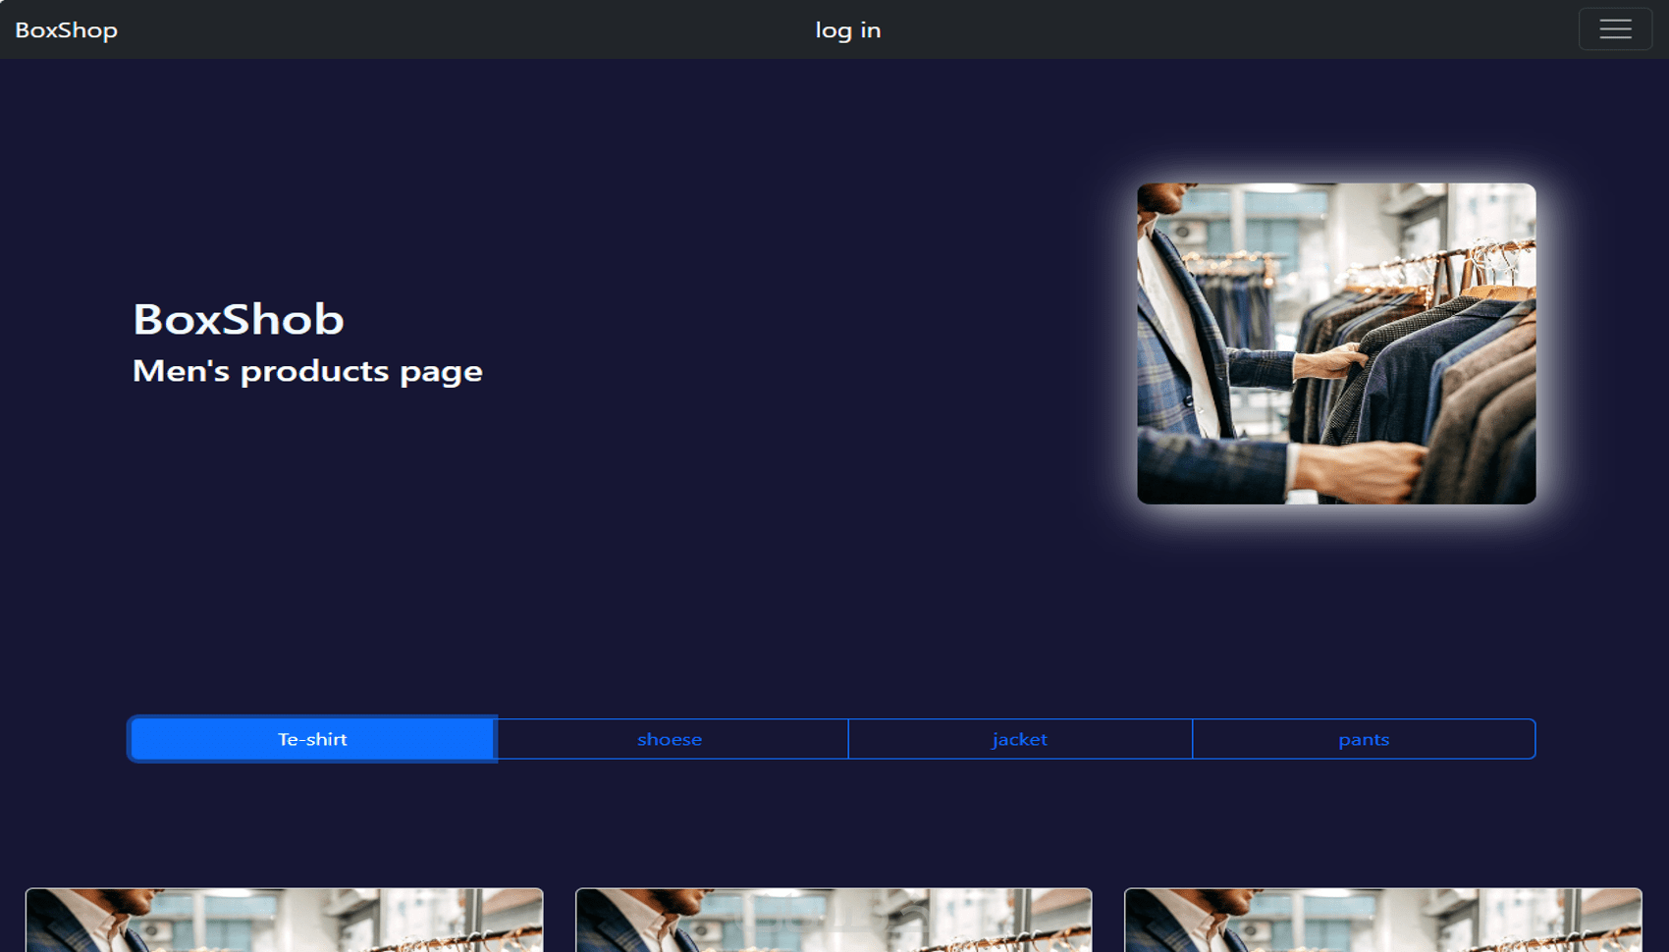Select the Te-shirt category tab

tap(312, 739)
